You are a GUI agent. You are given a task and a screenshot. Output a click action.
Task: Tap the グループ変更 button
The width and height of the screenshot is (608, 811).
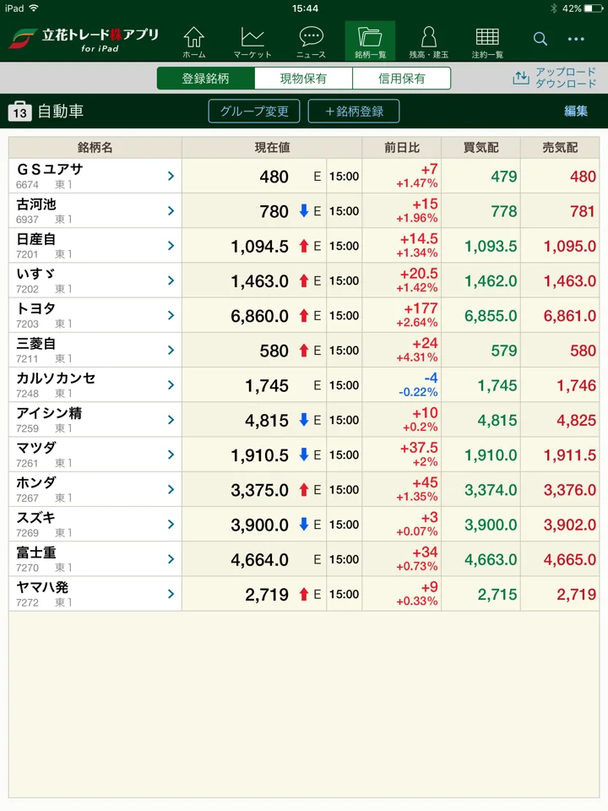click(x=254, y=112)
